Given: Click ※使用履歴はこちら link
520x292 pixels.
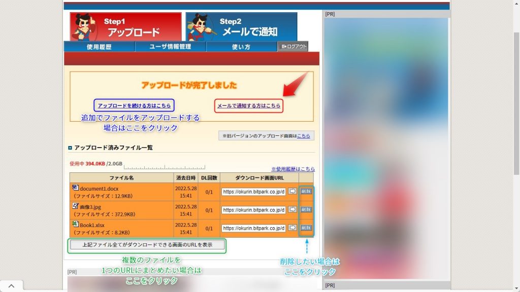Looking at the screenshot, I should 293,169.
